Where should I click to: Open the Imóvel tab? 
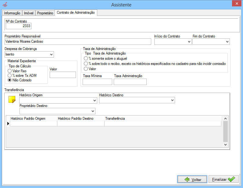click(29, 13)
